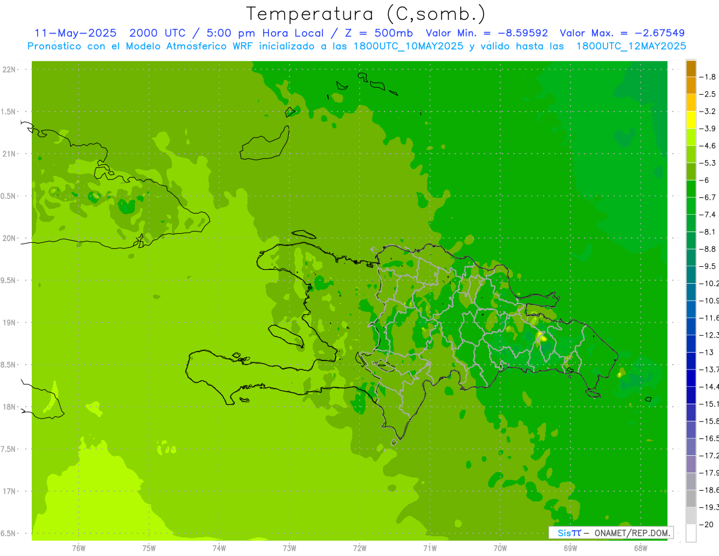Screen dimensions: 719x556
Task: Click the '20N' latitude label
Action: point(9,238)
